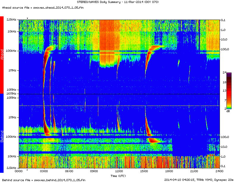236x182 pixels.
Task: Click the 7 label on the color scale
Action: point(225,100)
